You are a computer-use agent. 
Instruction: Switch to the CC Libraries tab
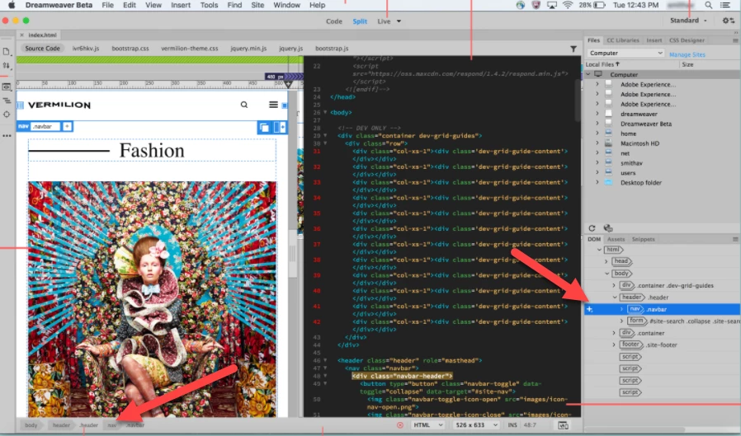[x=622, y=40]
